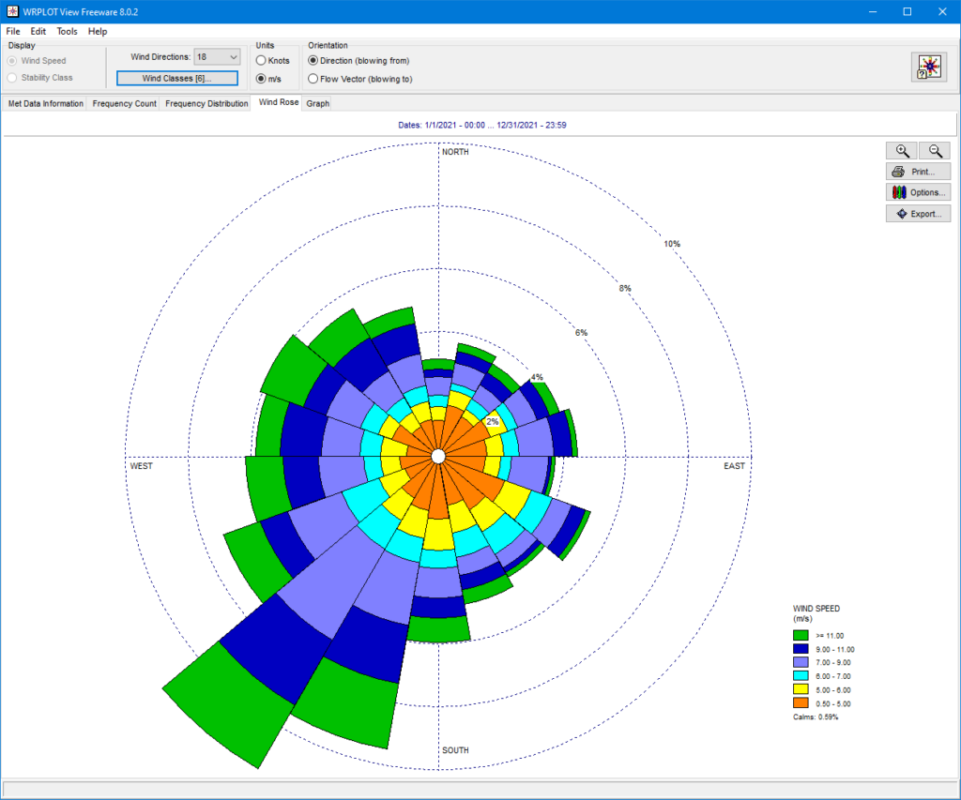Click the Wind Classes [6]... button

[x=177, y=79]
